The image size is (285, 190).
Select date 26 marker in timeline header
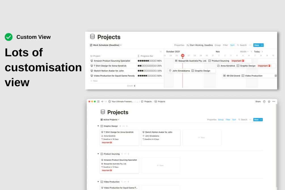point(183,56)
